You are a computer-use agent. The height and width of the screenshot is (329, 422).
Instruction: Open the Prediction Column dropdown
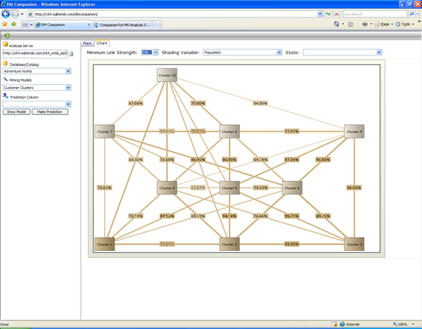(68, 104)
